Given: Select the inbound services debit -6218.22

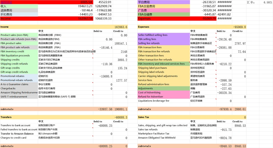Looking at the screenshot, I should (225, 64).
